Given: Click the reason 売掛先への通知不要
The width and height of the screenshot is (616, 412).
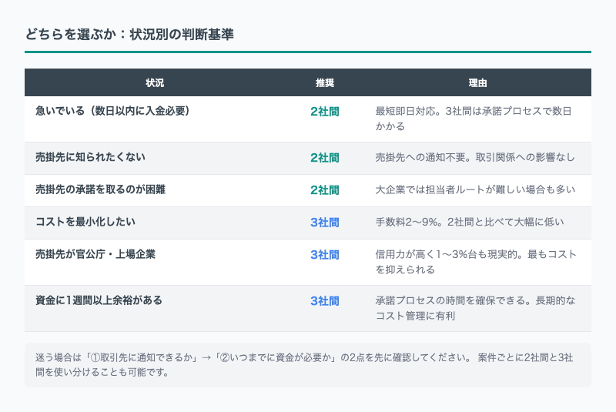Looking at the screenshot, I should 475,158.
